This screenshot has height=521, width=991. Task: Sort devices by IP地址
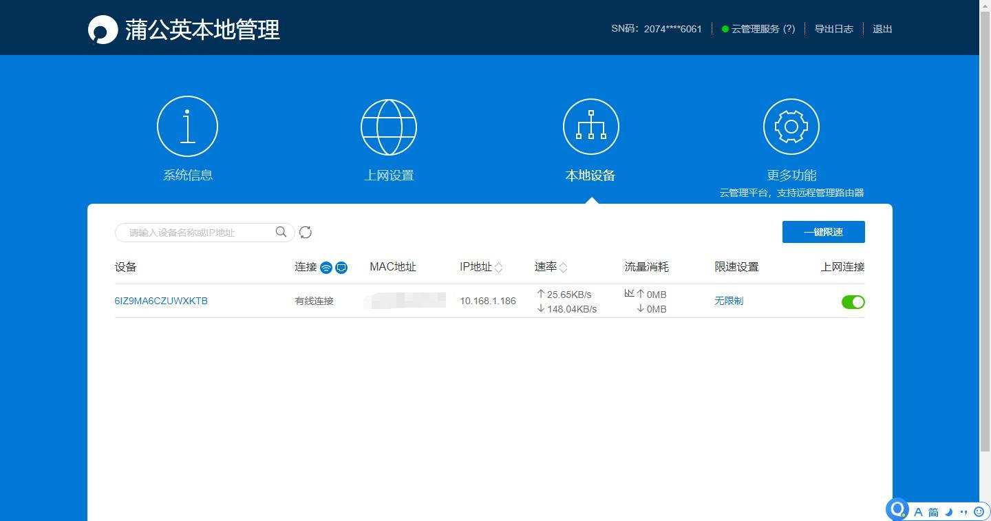point(498,268)
